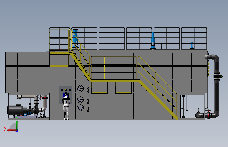The height and width of the screenshot is (147, 228).
Task: Click the green indicator on the control panel
Action: [70, 90]
